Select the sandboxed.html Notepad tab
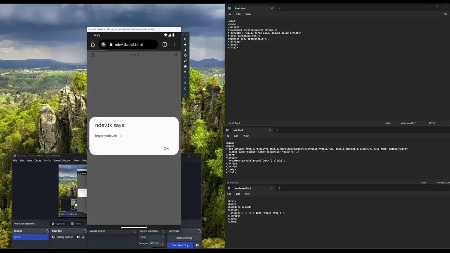Screen dimensions: 450x253 point(250,188)
